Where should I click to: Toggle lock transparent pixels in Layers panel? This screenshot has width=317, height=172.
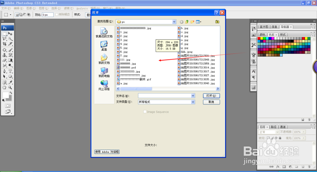tap(268, 138)
